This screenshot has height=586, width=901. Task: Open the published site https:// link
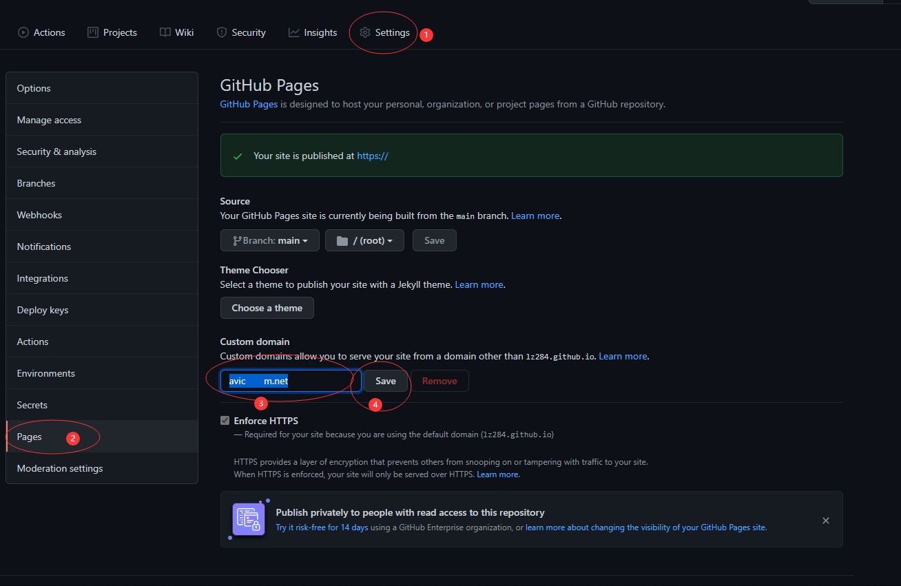373,156
